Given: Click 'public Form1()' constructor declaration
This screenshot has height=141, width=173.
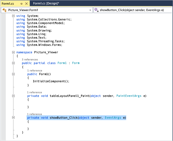Looking at the screenshot, I should (39, 74).
